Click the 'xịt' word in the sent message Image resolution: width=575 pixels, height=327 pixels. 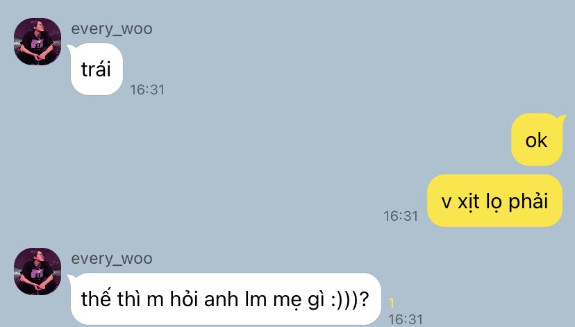(469, 201)
